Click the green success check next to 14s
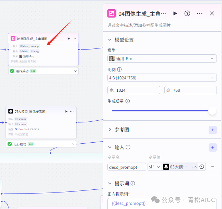 (x=12, y=71)
